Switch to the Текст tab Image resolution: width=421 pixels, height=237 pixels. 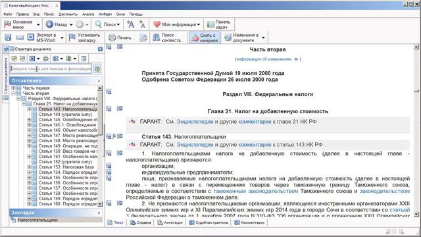coord(116,223)
